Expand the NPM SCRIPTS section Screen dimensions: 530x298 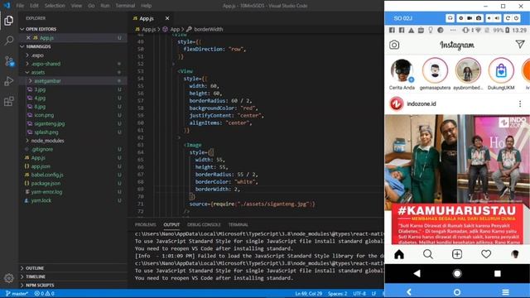tap(73, 285)
